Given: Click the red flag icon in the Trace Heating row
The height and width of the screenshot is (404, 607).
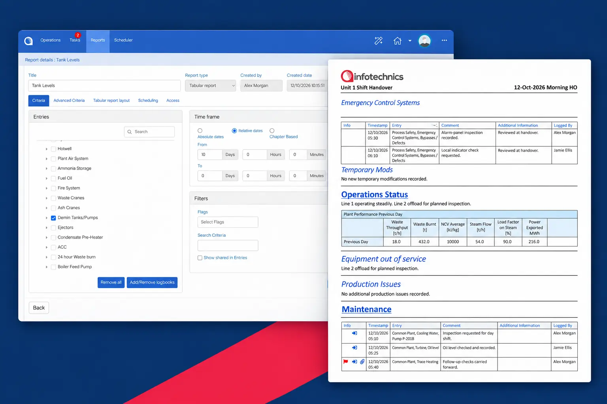Looking at the screenshot, I should click(x=346, y=361).
